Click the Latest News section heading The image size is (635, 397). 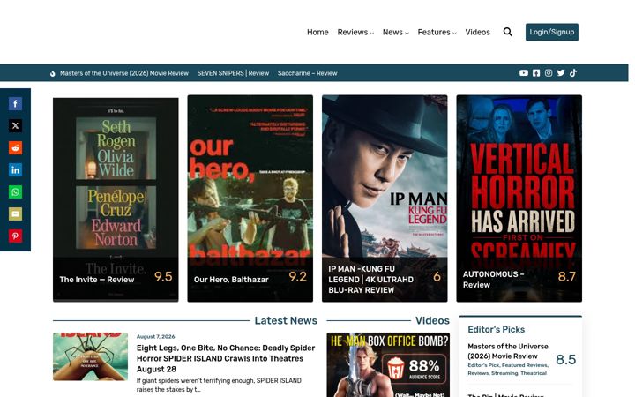click(x=286, y=320)
